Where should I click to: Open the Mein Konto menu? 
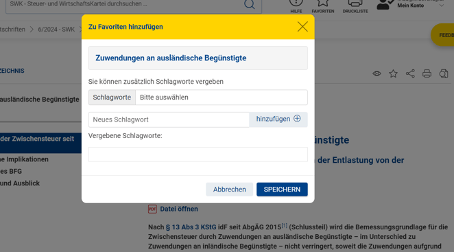(411, 5)
